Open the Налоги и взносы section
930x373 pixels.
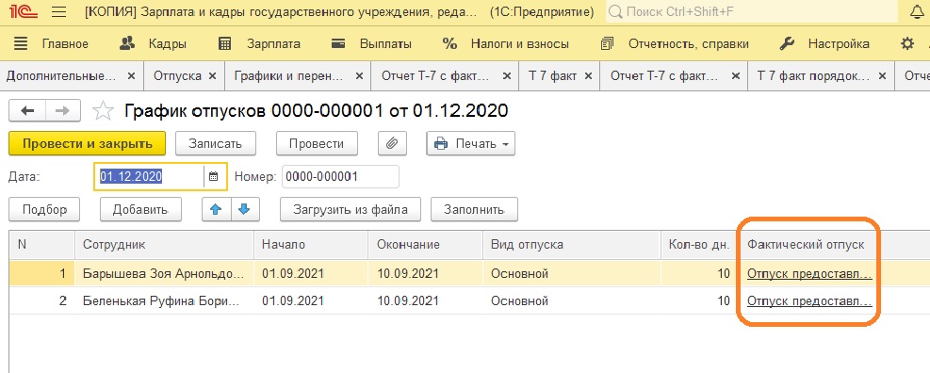pyautogui.click(x=506, y=44)
